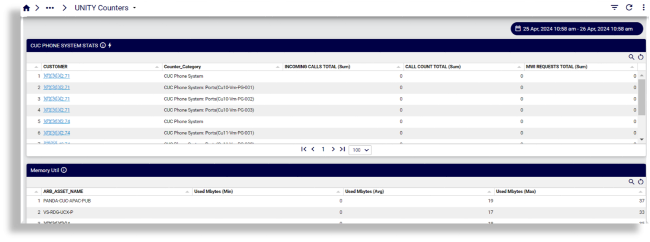
Task: Open the rows-per-page 100 dropdown
Action: [x=360, y=150]
